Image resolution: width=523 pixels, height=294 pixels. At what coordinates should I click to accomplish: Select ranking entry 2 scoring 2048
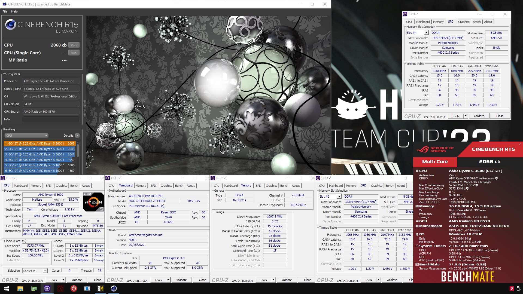coord(40,149)
